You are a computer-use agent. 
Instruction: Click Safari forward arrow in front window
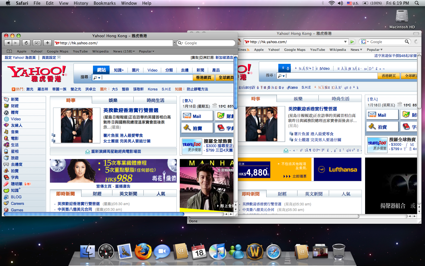16,43
